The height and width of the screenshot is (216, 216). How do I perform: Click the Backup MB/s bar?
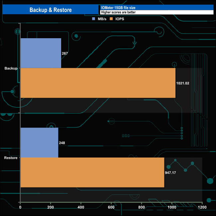(41, 53)
